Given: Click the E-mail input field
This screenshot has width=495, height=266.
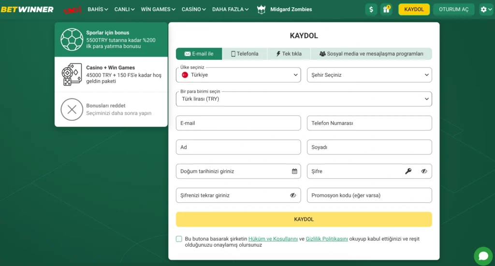Looking at the screenshot, I should tap(238, 123).
